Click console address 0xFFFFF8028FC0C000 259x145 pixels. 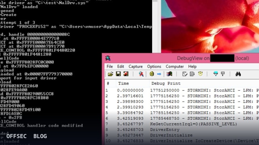click(x=30, y=62)
